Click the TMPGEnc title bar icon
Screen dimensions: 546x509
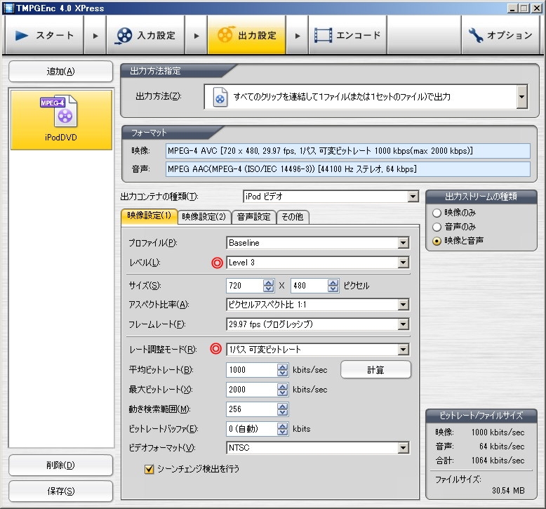tap(8, 8)
